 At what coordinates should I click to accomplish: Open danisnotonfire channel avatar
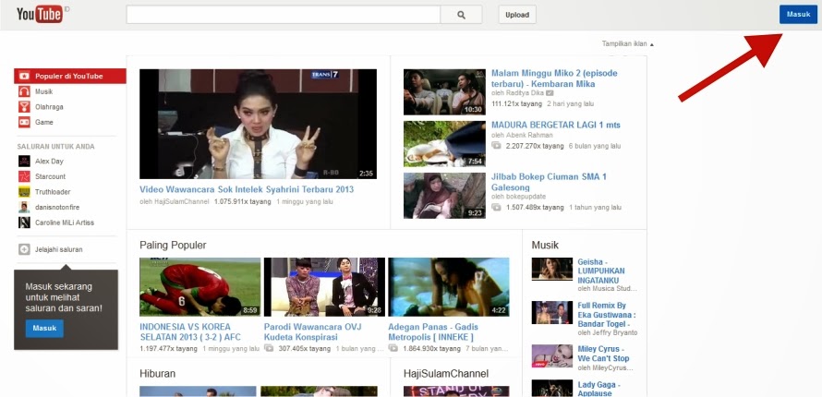tap(24, 208)
